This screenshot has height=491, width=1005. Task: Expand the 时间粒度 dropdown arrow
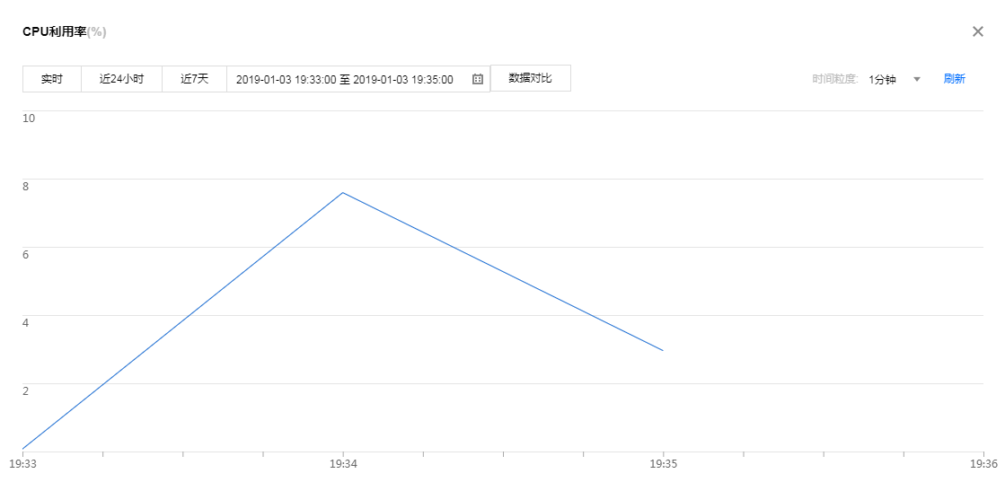917,79
